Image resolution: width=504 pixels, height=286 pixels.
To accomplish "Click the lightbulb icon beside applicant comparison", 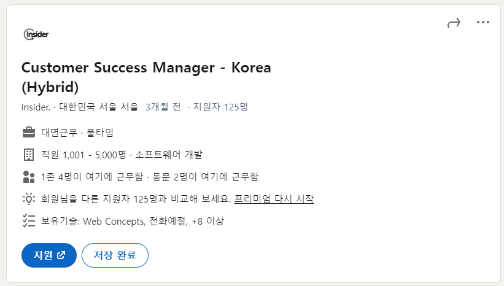I will [28, 199].
